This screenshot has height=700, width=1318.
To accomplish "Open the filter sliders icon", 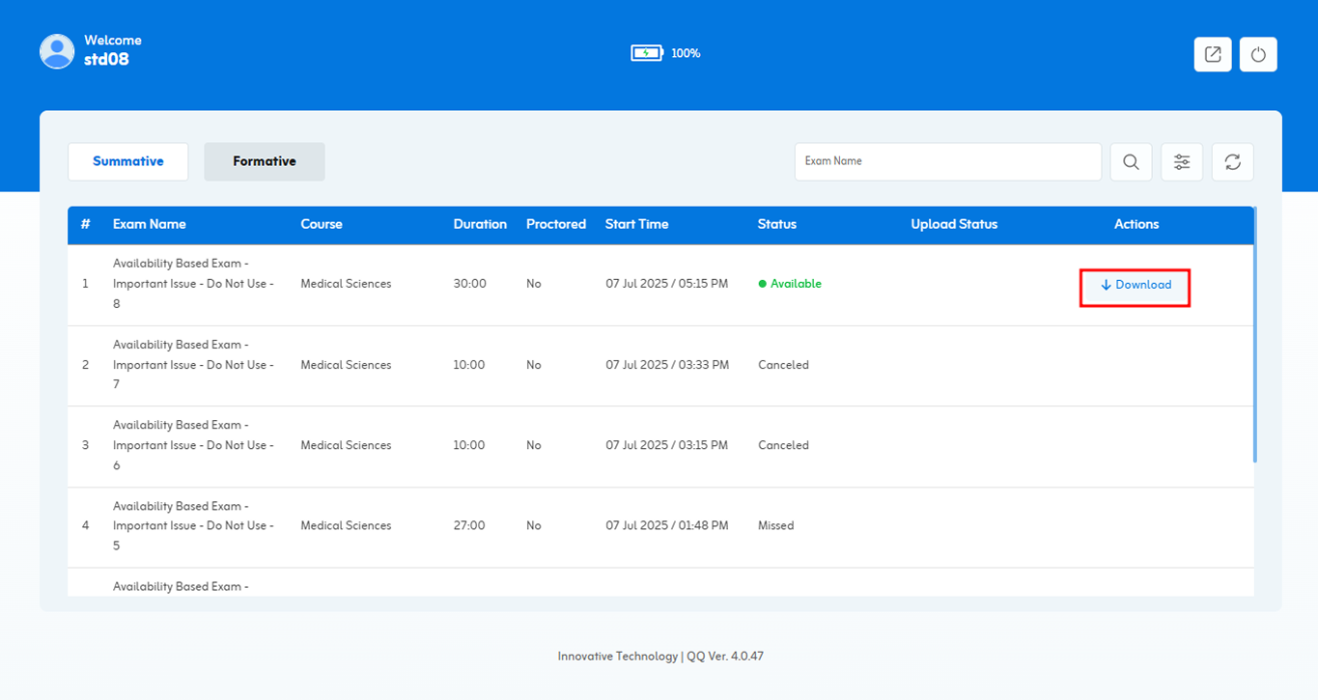I will point(1182,162).
